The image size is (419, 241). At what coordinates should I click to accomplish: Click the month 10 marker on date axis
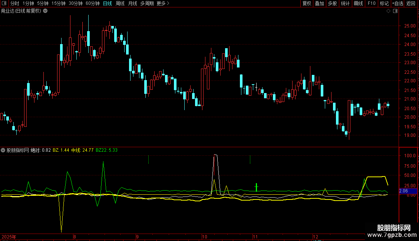[x=204, y=237]
